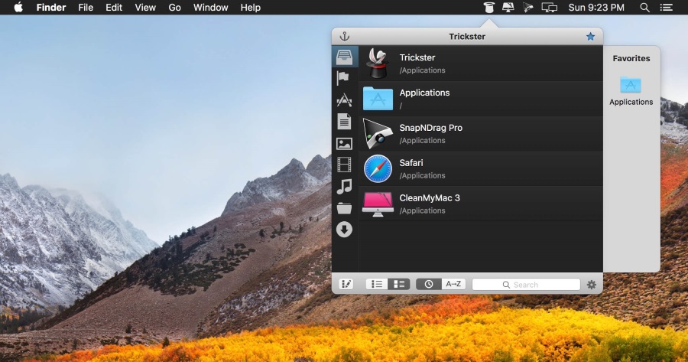Viewport: 688px width, 362px height.
Task: Click the SnapNDrag Pro app icon
Action: click(x=378, y=134)
